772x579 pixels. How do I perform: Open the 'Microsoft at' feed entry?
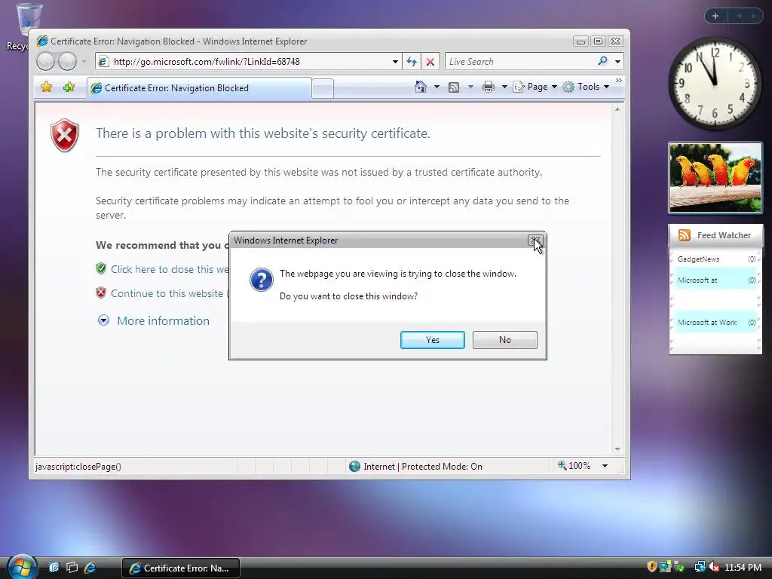click(x=716, y=280)
